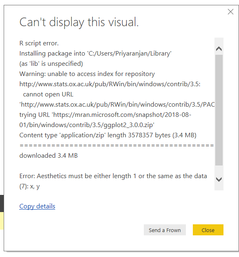The width and height of the screenshot is (239, 257).
Task: Click the "Content type 'application/zip'" line
Action: pyautogui.click(x=108, y=135)
